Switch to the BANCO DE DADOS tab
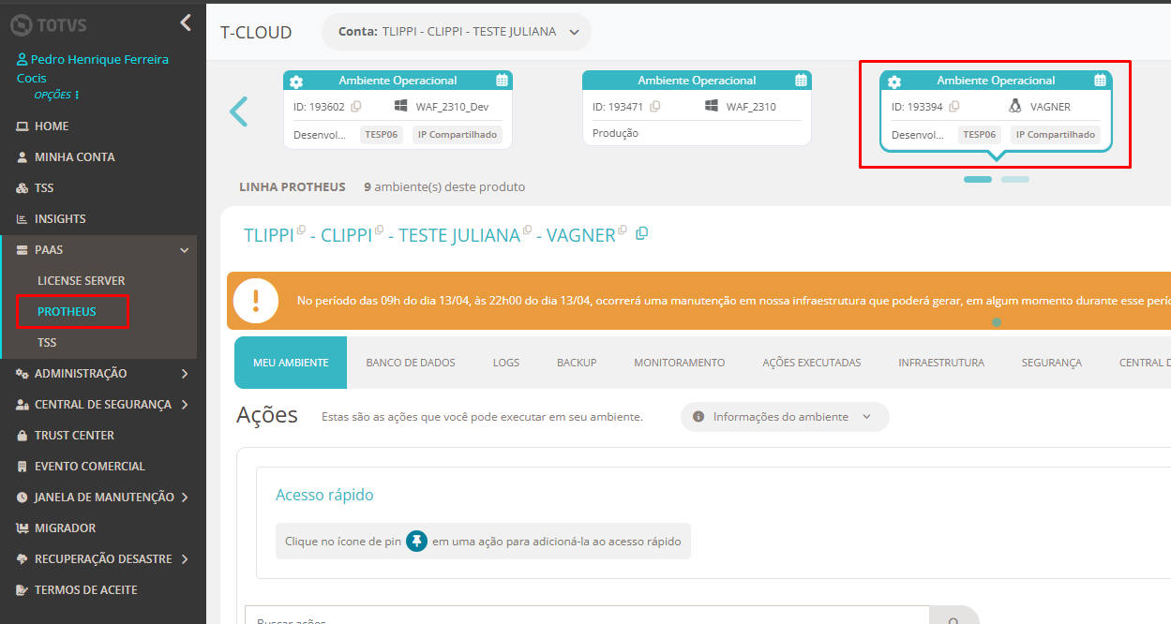The height and width of the screenshot is (624, 1171). click(x=411, y=363)
